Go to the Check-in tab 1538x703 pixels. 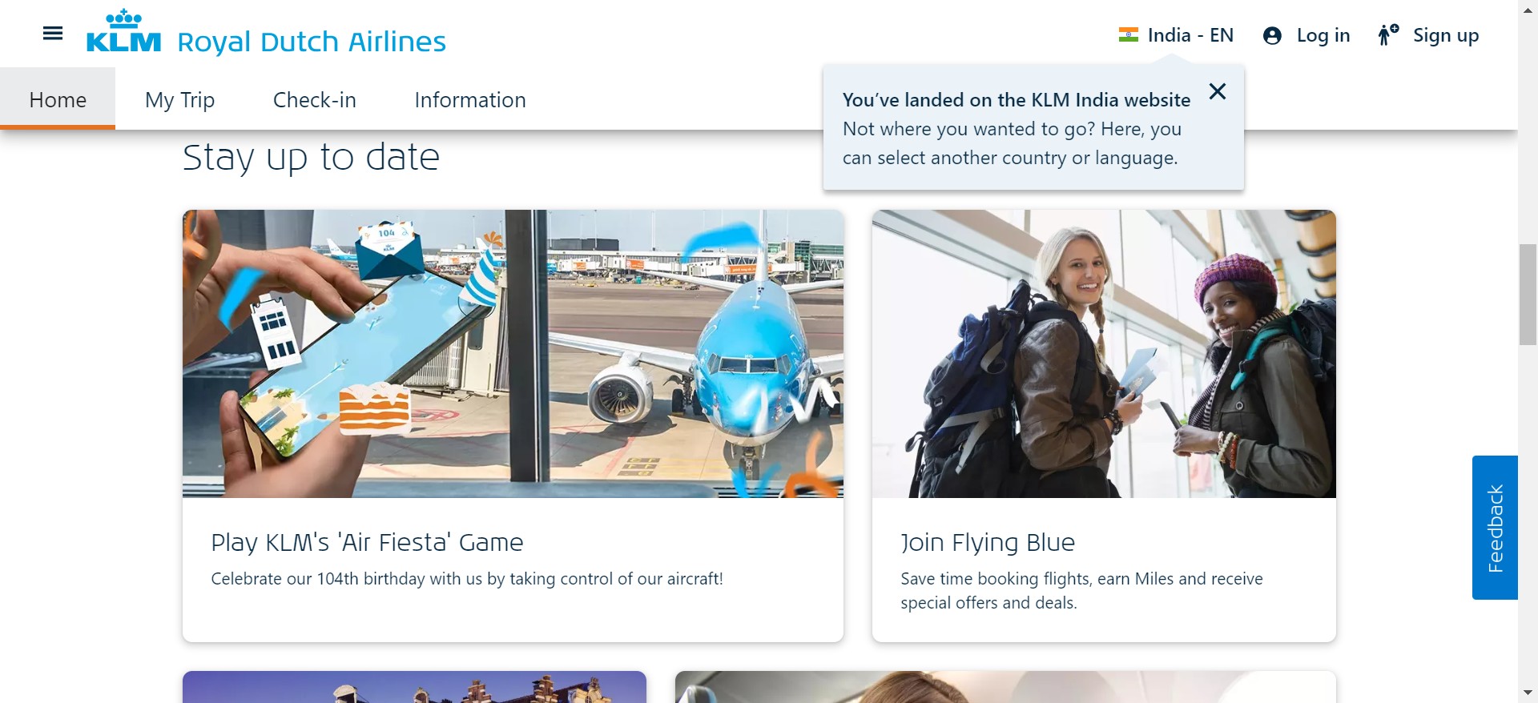point(314,100)
